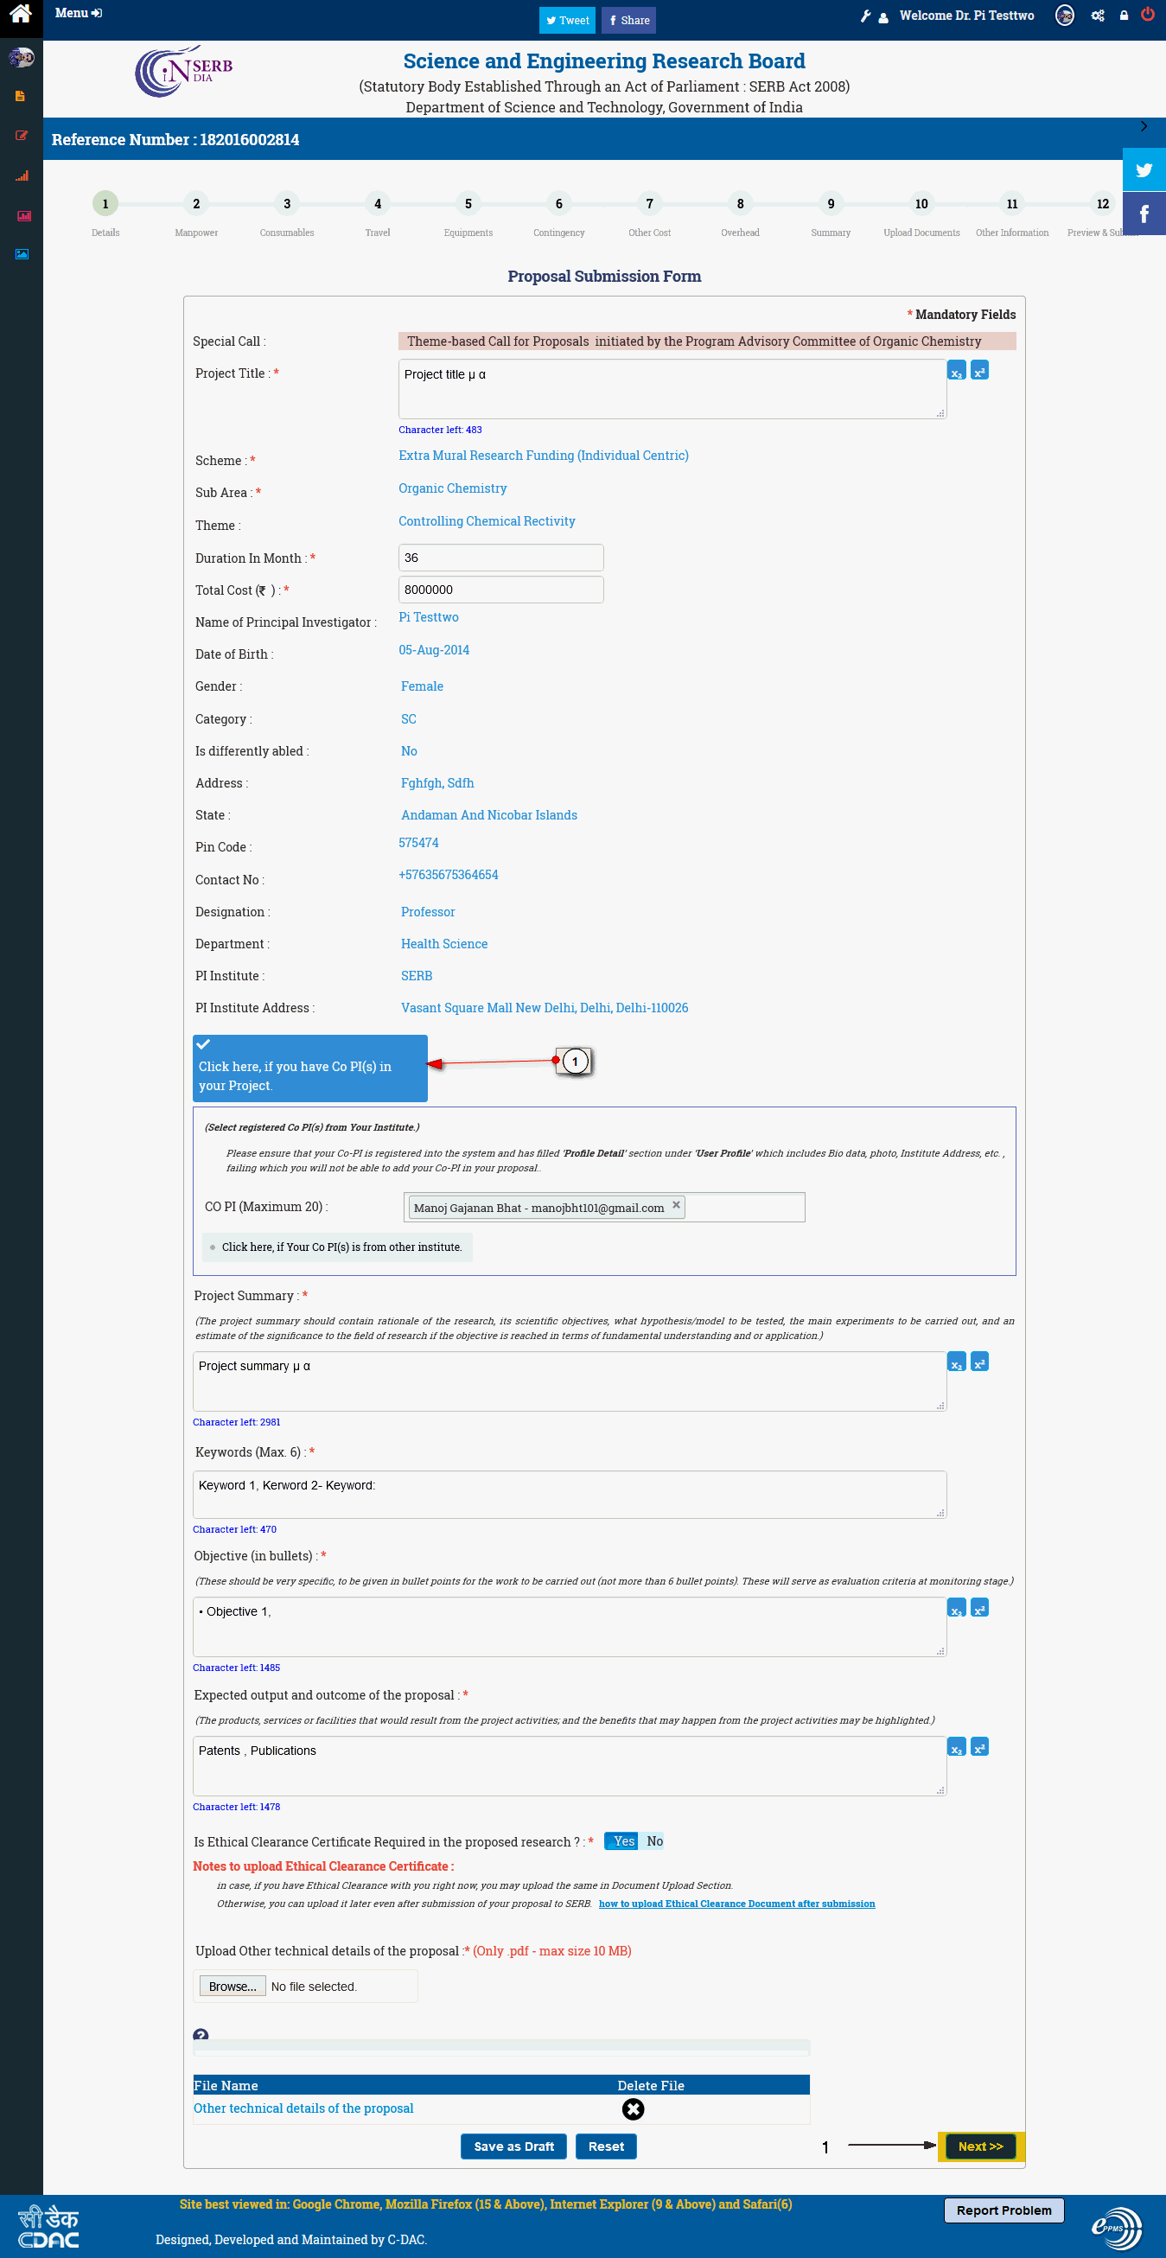The width and height of the screenshot is (1166, 2258).
Task: Open how to upload Ethical Clearance link
Action: coord(736,1904)
